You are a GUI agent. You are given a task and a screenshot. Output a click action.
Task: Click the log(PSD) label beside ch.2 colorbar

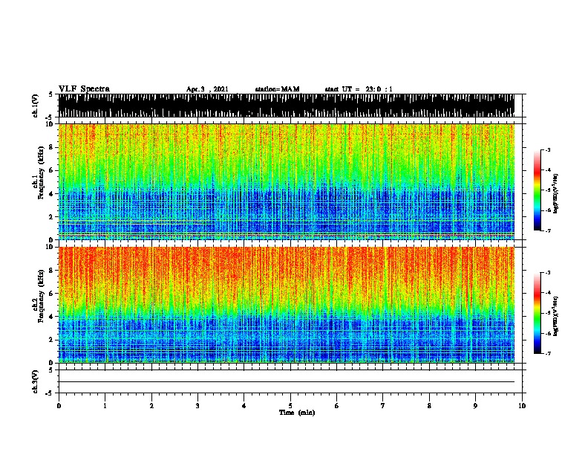coord(556,316)
